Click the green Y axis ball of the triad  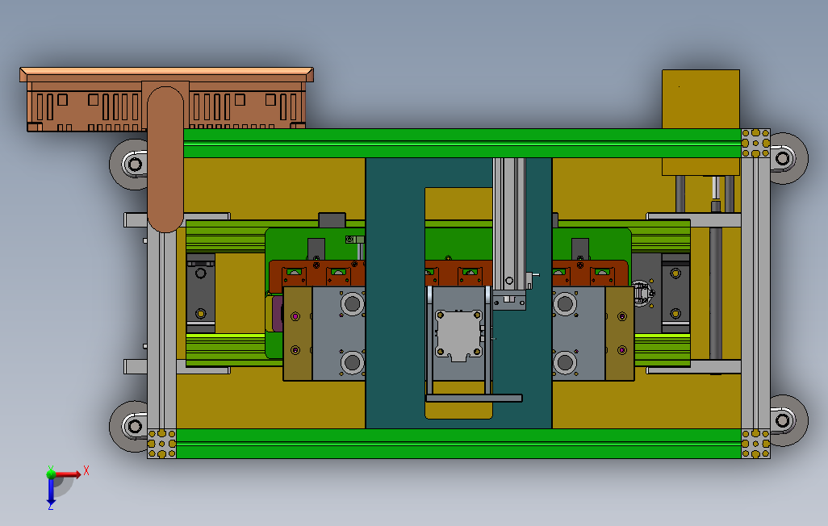(51, 474)
